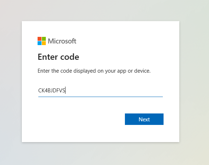Click the Next button

click(x=144, y=119)
